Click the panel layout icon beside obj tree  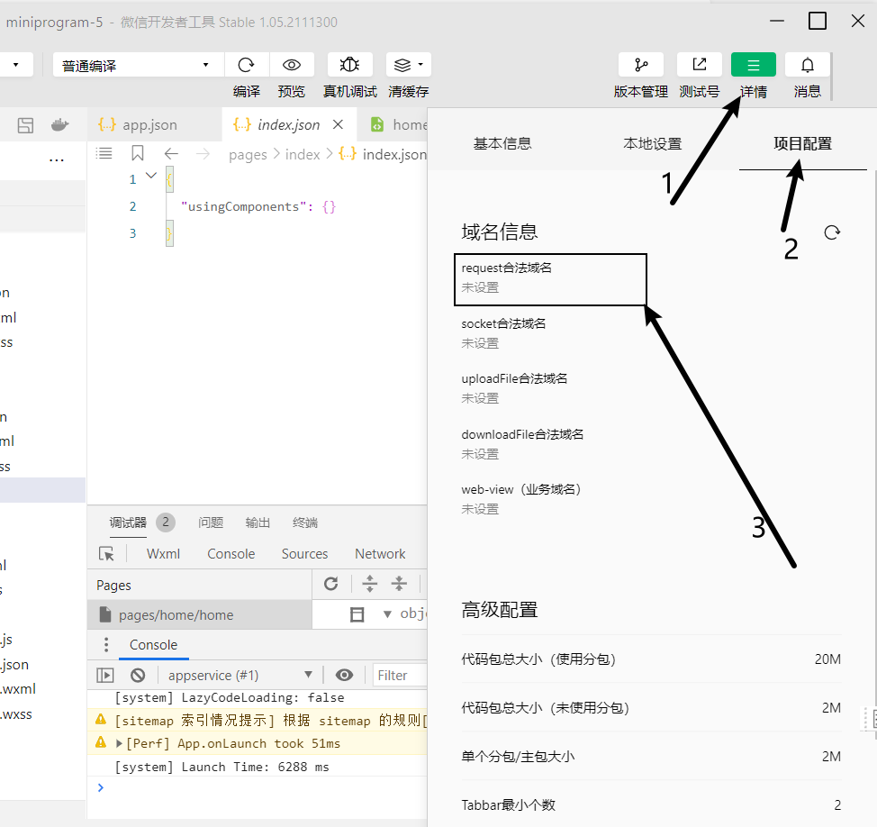tap(357, 614)
